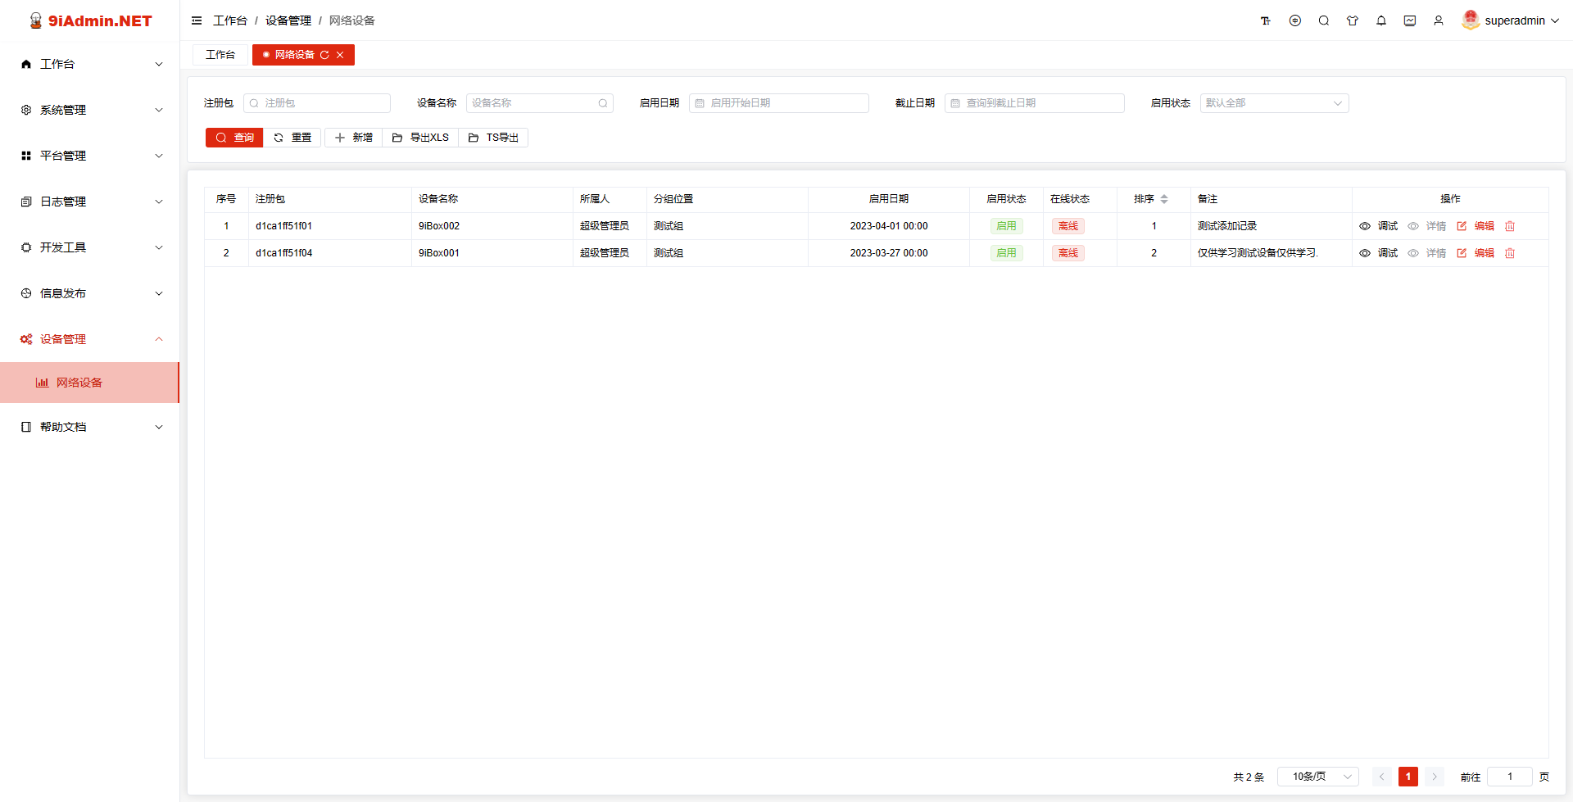The width and height of the screenshot is (1573, 802).
Task: Toggle the 启用 status tag for 9iBox001
Action: [x=1005, y=253]
